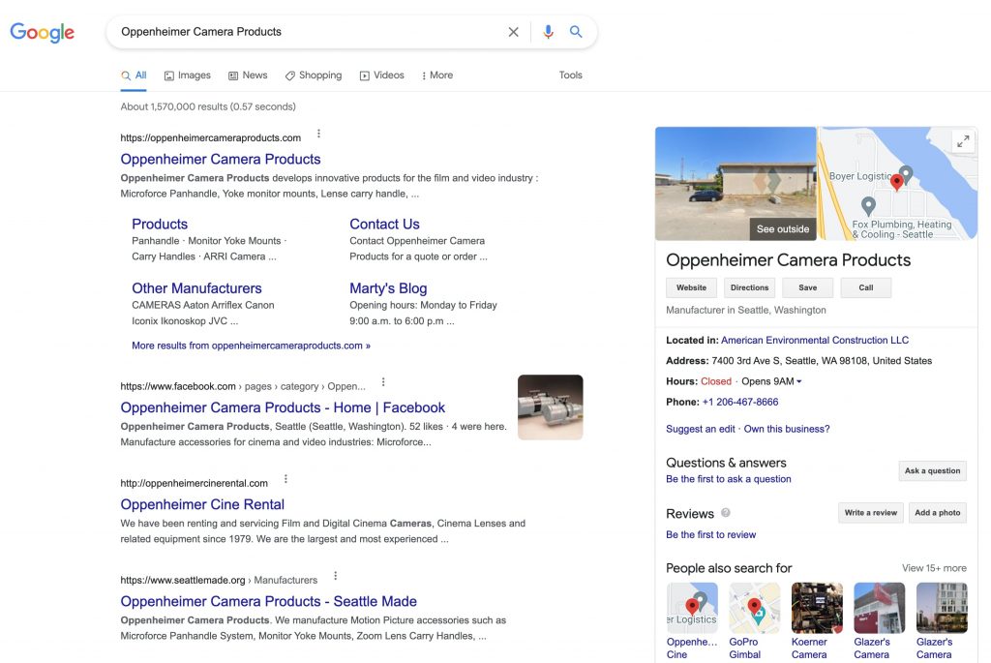Open Oppenheimer Camera Products Facebook result
Image resolution: width=991 pixels, height=663 pixels.
[283, 407]
